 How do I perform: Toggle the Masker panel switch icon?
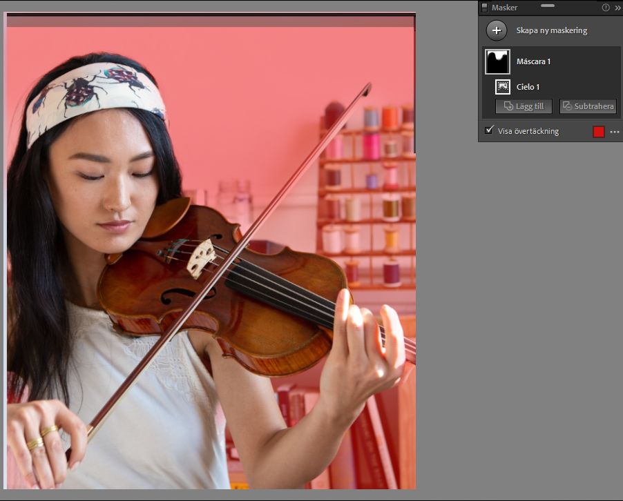(484, 8)
